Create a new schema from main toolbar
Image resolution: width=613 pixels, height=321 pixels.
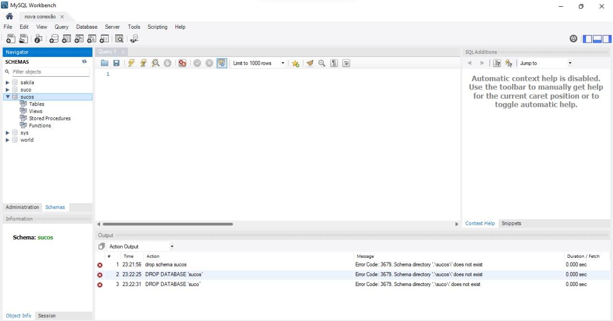coord(54,39)
